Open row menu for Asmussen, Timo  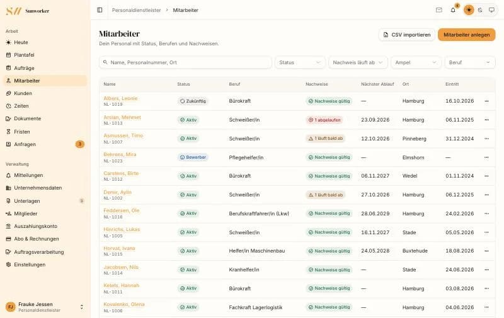486,139
